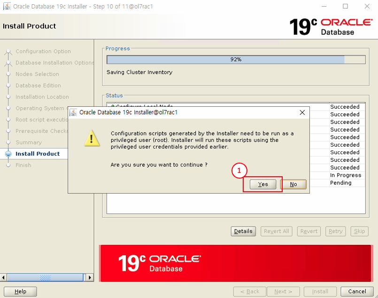Select the Nodes Selection step

tap(37, 74)
